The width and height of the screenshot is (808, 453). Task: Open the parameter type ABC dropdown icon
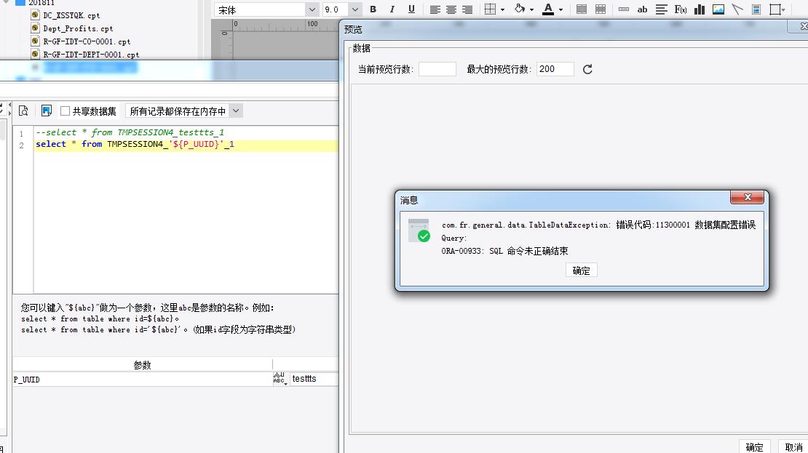[280, 379]
